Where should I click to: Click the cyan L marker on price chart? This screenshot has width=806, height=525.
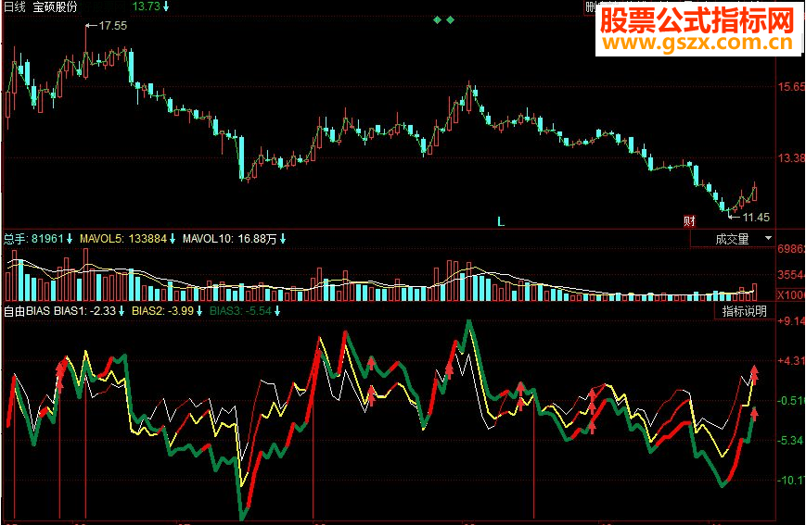pyautogui.click(x=501, y=222)
